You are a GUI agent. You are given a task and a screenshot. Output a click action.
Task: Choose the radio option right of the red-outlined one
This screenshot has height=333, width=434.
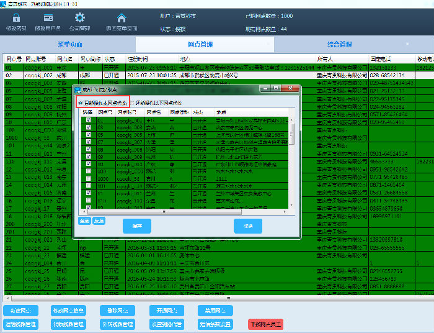(x=133, y=102)
